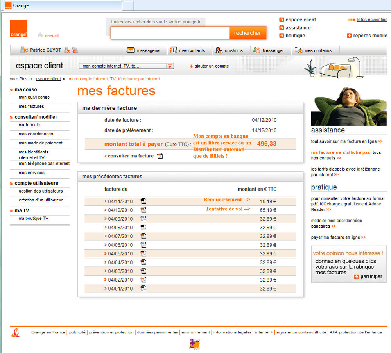
Task: Click the participer survey button
Action: point(368,276)
